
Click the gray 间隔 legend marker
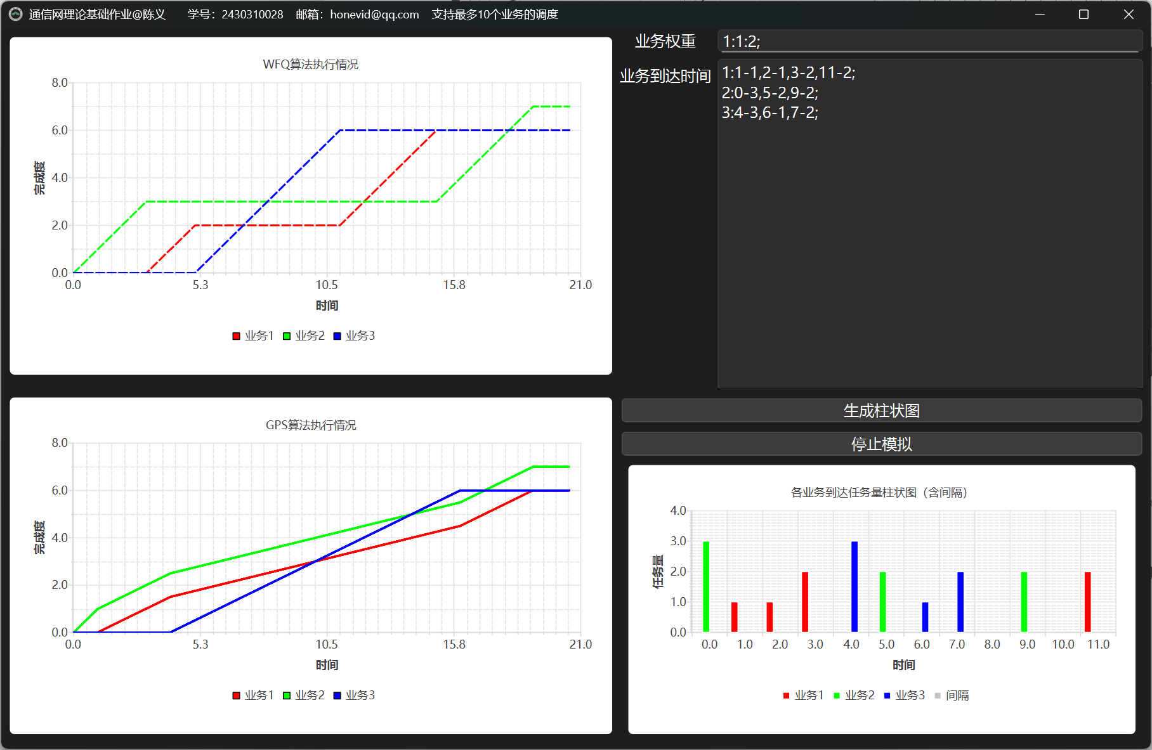pos(938,696)
